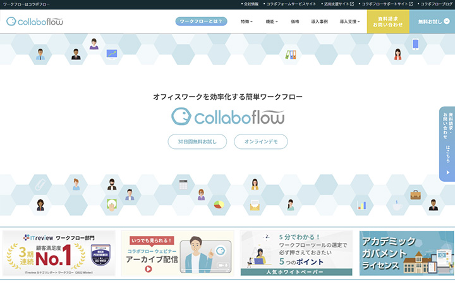This screenshot has width=455, height=284.
Task: Click the pie chart hexagon icon
Action: click(x=219, y=204)
